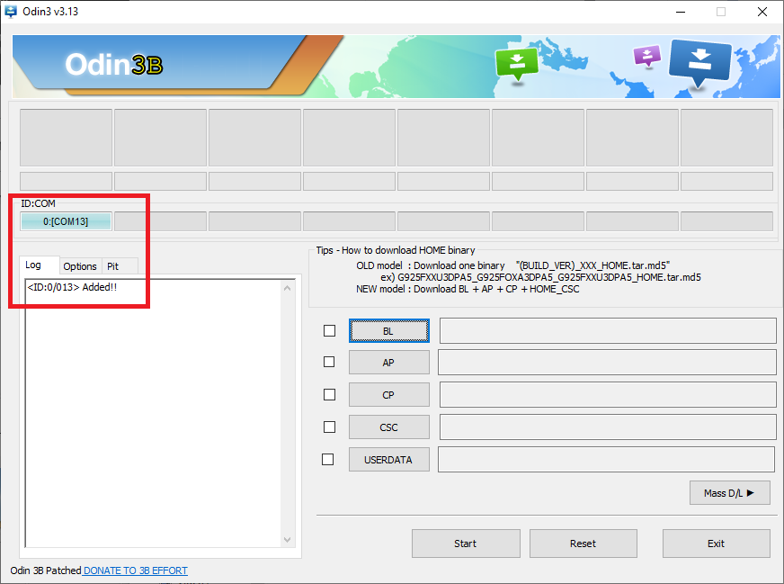Click the Odin3 app icon in title bar

click(11, 12)
